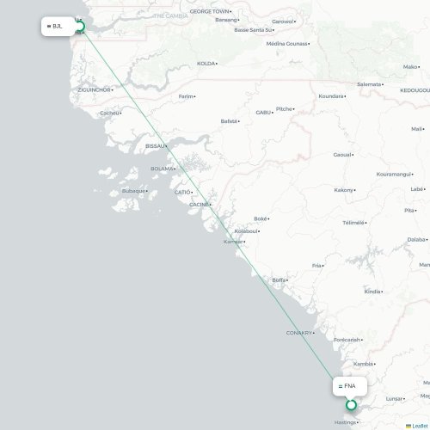Click the Kindia town label

click(x=372, y=292)
